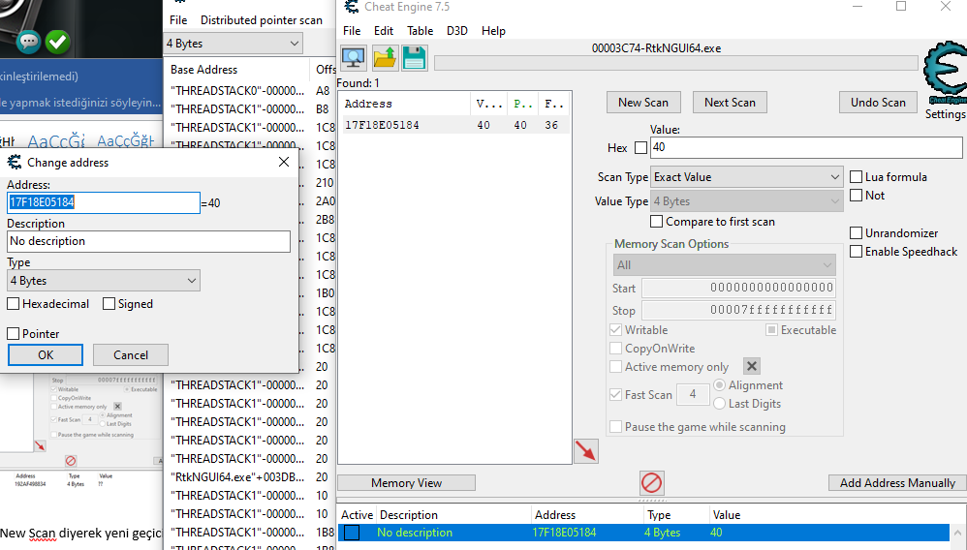Turn on the Unrandomizer option
Viewport: 967px width, 550px height.
[856, 233]
